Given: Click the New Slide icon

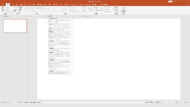Looking at the screenshot, I should 15,8.
